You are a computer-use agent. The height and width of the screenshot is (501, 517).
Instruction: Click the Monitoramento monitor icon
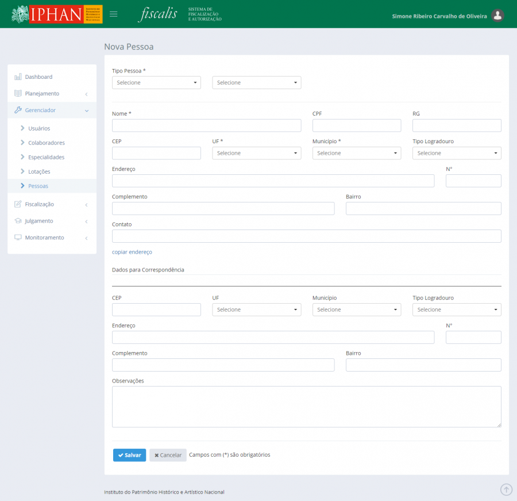click(18, 238)
